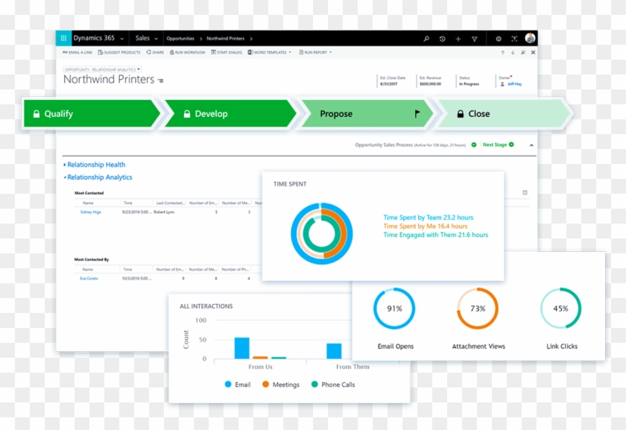Click the plus quick create icon
Image resolution: width=626 pixels, height=430 pixels.
tap(458, 39)
